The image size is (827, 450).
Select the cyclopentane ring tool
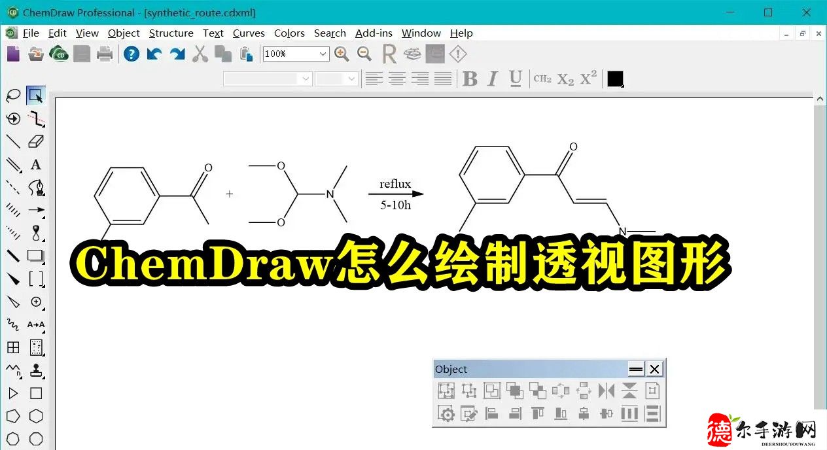point(13,416)
